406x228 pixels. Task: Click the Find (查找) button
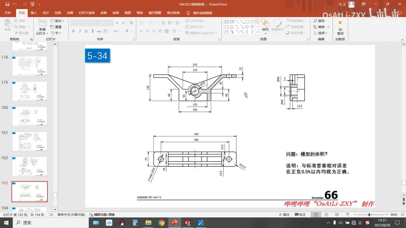(x=319, y=21)
